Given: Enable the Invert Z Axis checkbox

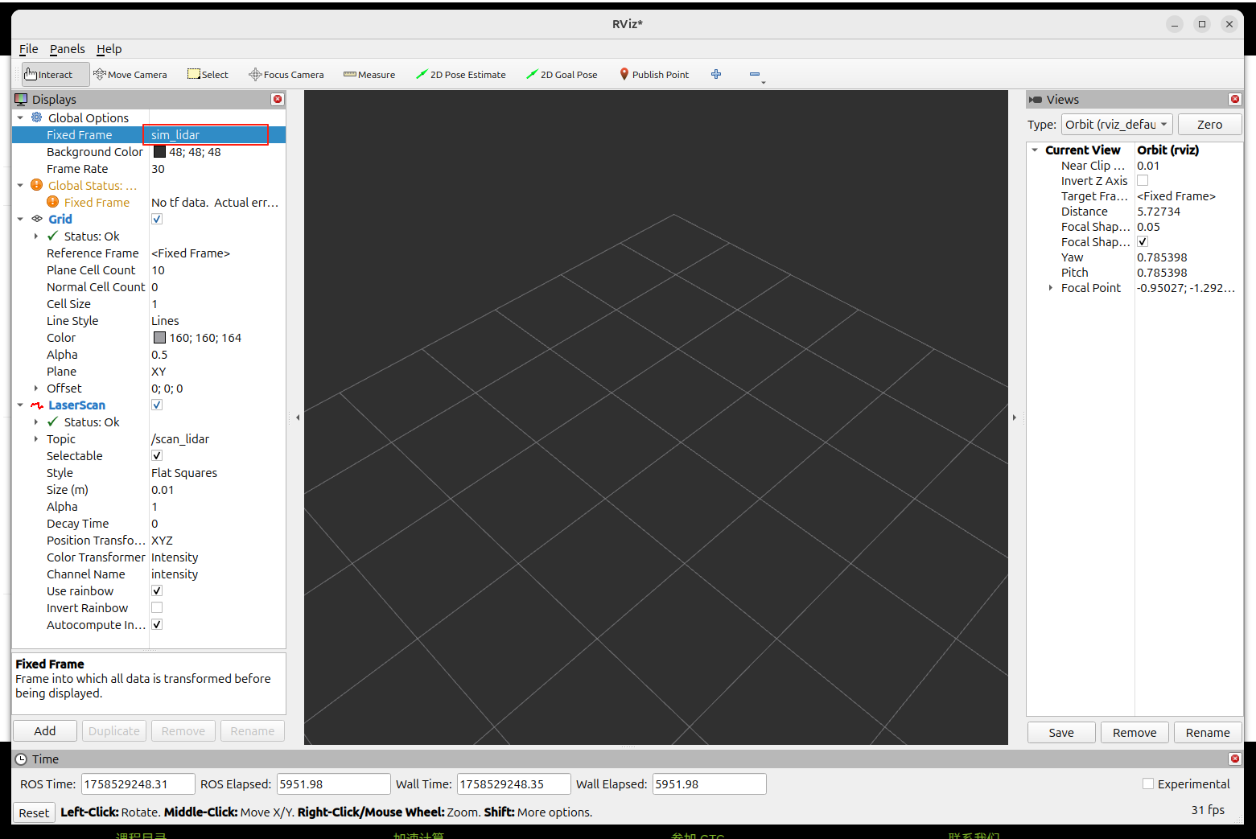Looking at the screenshot, I should click(1143, 180).
